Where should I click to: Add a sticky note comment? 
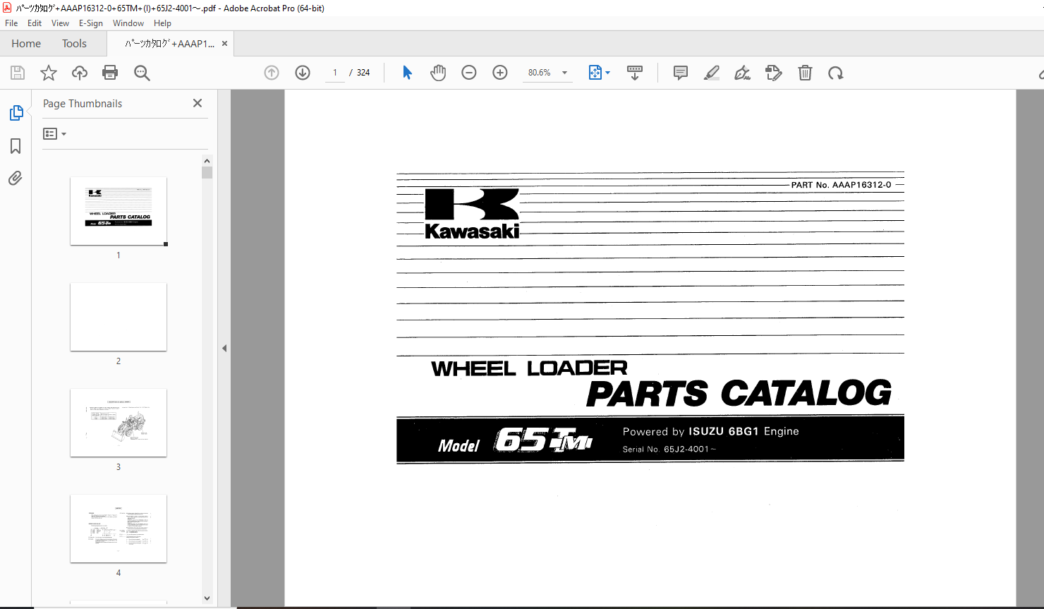point(681,73)
